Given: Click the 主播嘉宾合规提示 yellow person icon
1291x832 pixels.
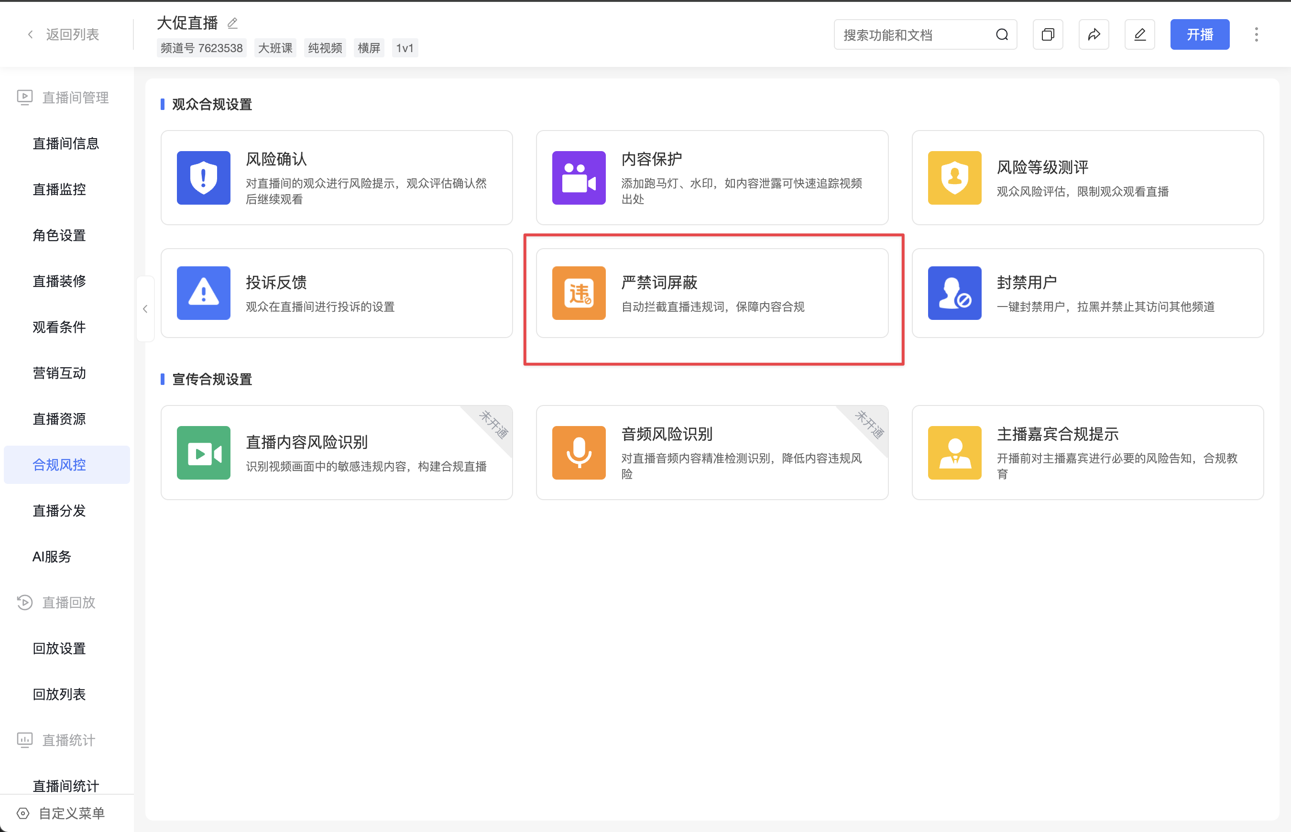Looking at the screenshot, I should click(954, 453).
